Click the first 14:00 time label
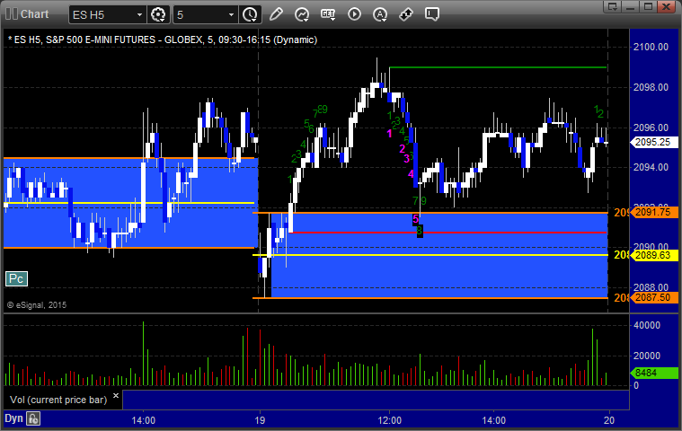Image resolution: width=682 pixels, height=431 pixels. [144, 420]
